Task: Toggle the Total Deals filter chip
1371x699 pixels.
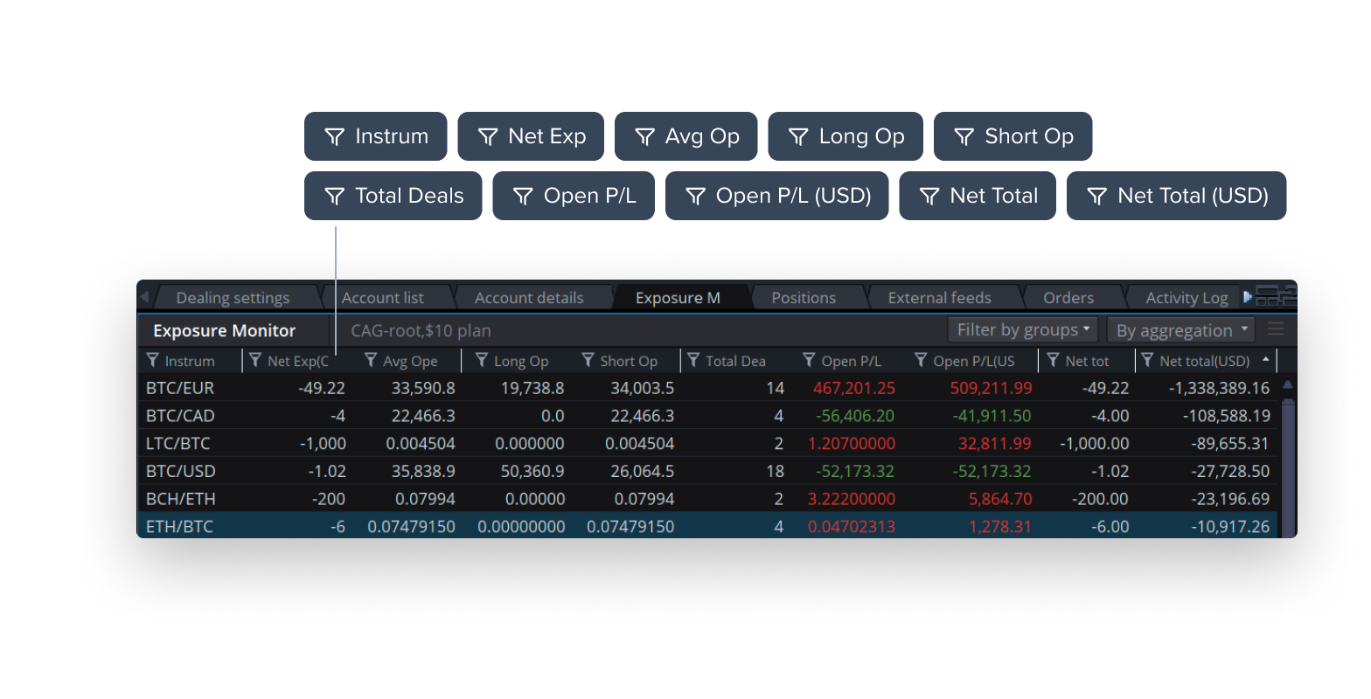Action: (393, 196)
